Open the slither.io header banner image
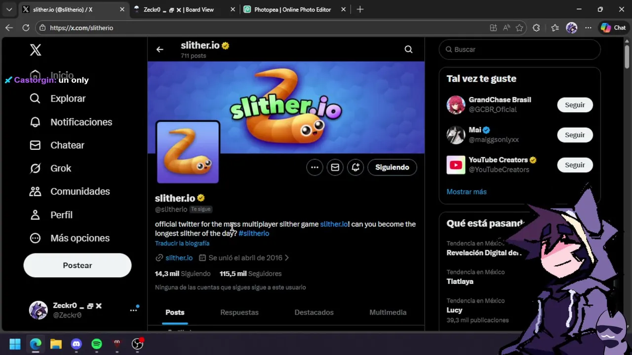The width and height of the screenshot is (632, 355). 286,107
